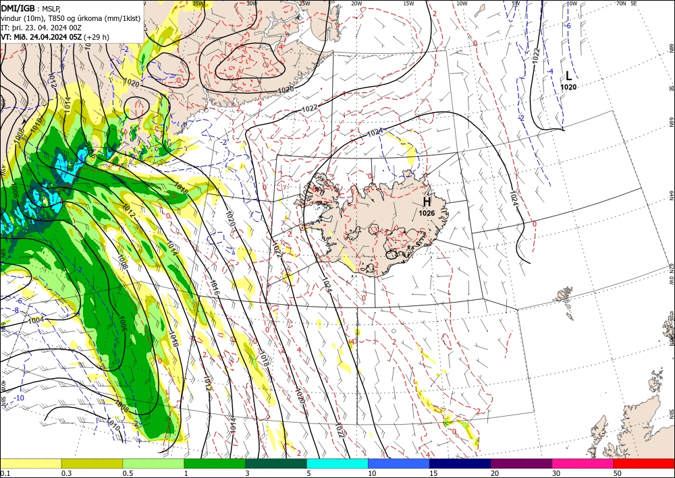Click the 20W longitude label at top

[356, 3]
